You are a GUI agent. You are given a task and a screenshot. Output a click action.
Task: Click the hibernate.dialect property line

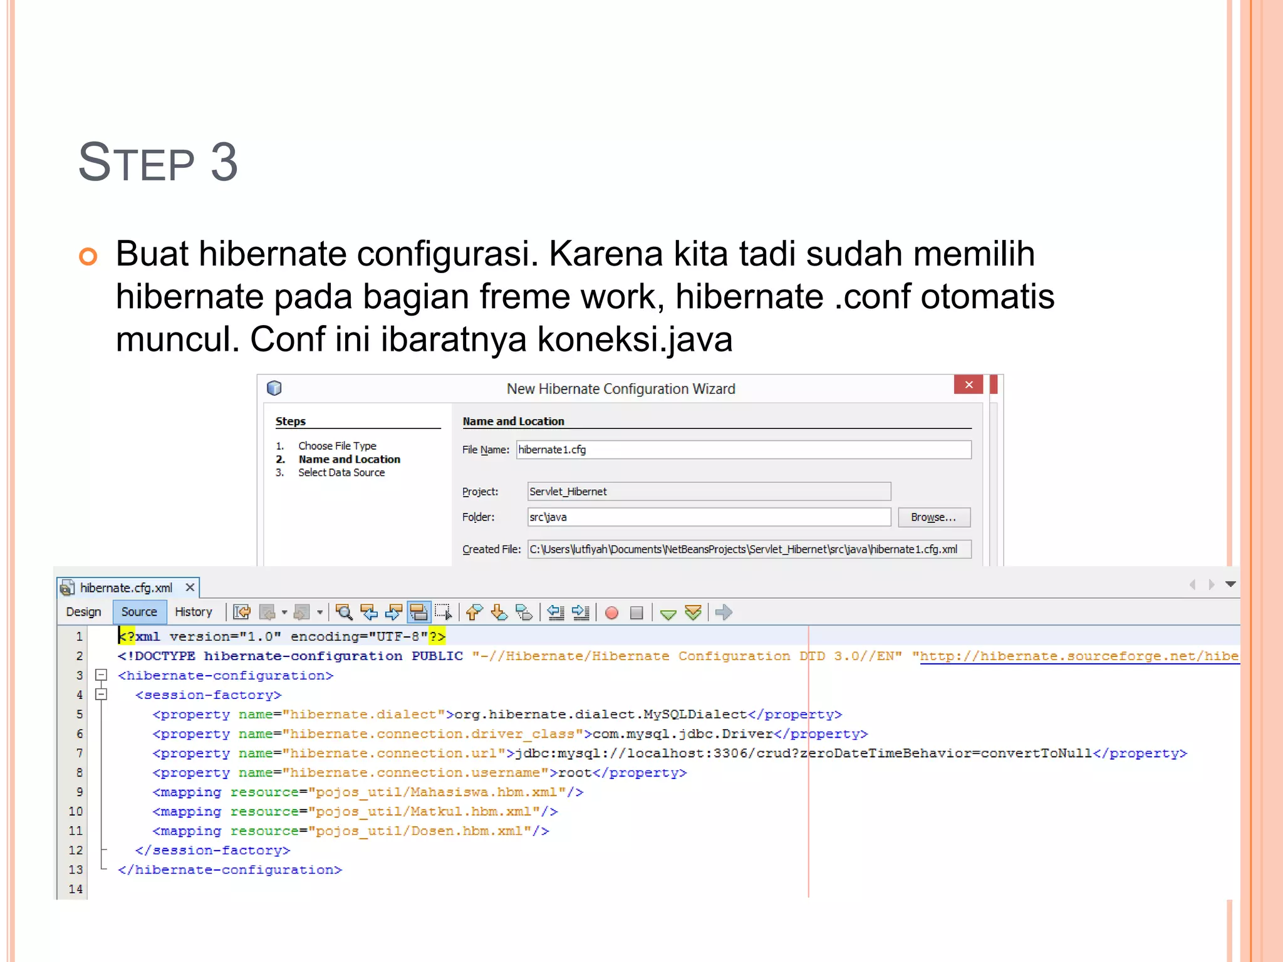click(497, 714)
